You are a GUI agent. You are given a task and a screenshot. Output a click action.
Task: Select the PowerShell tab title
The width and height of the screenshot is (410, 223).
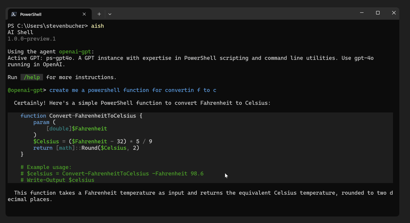[x=31, y=14]
